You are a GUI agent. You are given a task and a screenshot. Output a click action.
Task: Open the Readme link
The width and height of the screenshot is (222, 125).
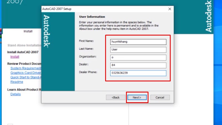(x=17, y=82)
